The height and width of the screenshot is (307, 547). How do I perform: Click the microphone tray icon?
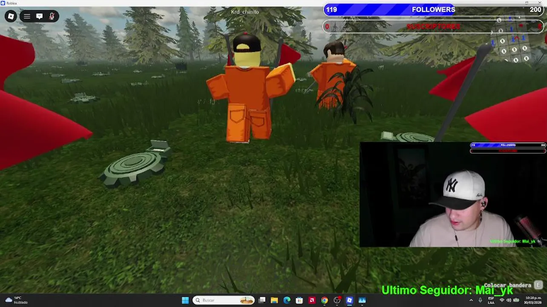[481, 300]
